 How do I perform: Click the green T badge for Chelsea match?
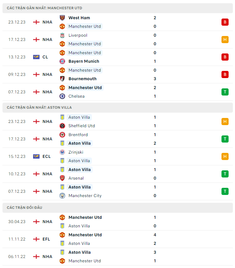(225, 92)
